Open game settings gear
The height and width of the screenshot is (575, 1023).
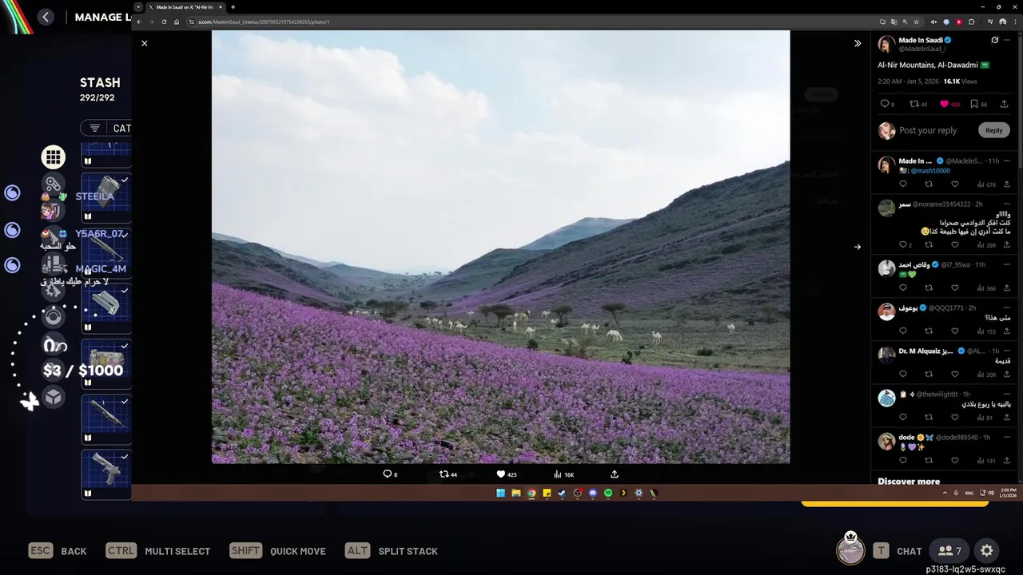click(x=987, y=551)
